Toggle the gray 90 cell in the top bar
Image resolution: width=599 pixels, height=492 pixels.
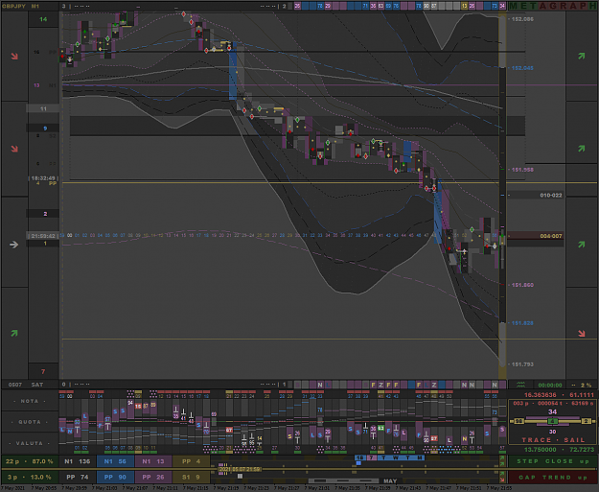[x=426, y=6]
